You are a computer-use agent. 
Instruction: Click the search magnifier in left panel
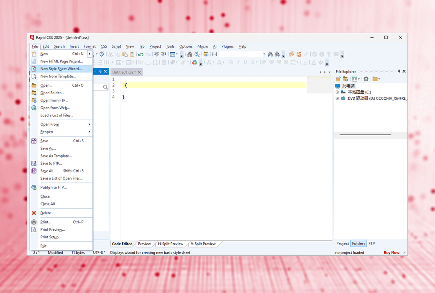click(105, 87)
